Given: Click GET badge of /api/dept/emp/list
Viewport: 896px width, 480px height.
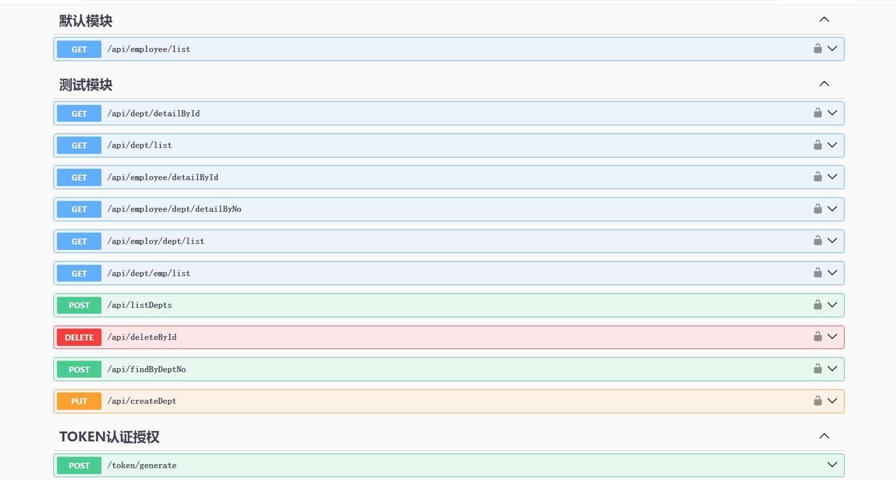Looking at the screenshot, I should [x=79, y=273].
